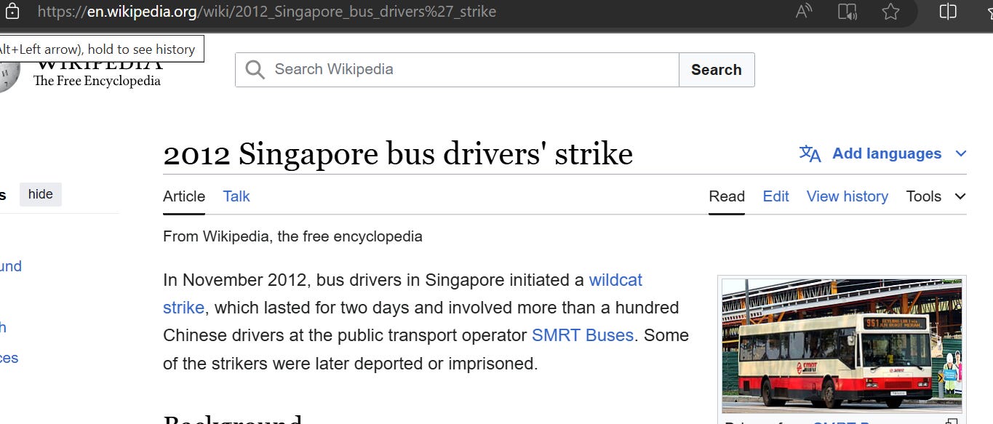
Task: Switch to the Article tab
Action: [x=184, y=196]
